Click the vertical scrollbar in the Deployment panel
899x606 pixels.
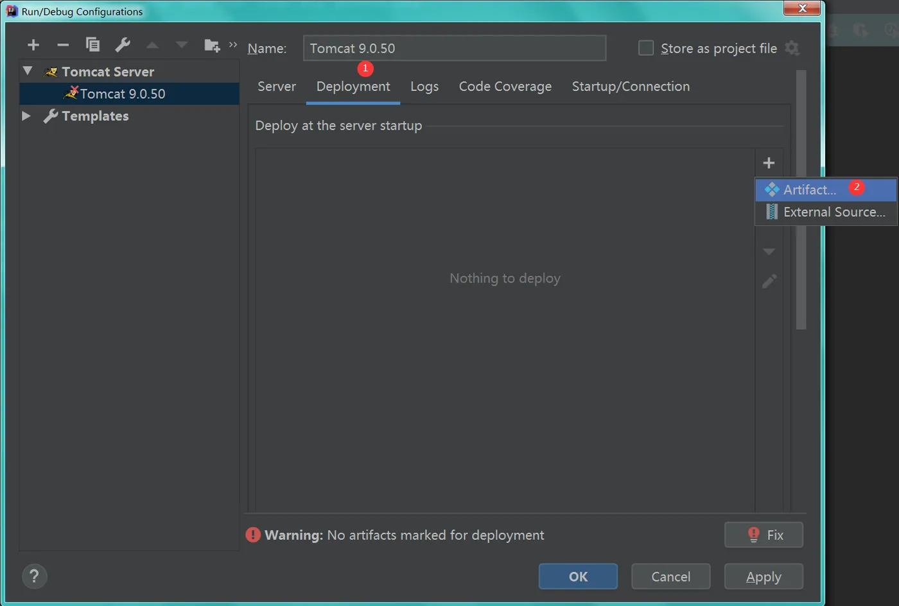[x=801, y=200]
